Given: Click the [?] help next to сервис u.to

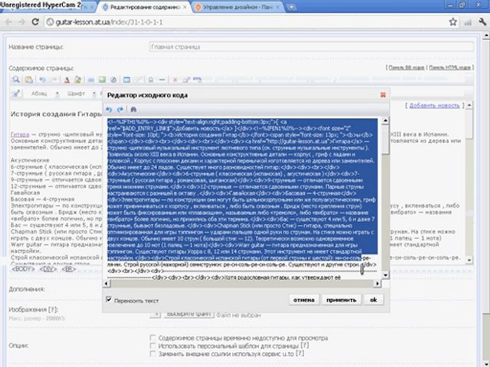Looking at the screenshot, I should [300, 354].
